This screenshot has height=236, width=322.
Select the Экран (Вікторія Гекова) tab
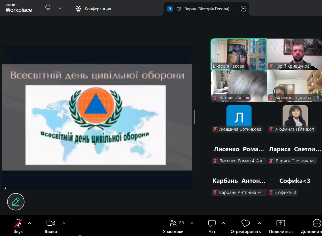pyautogui.click(x=203, y=9)
